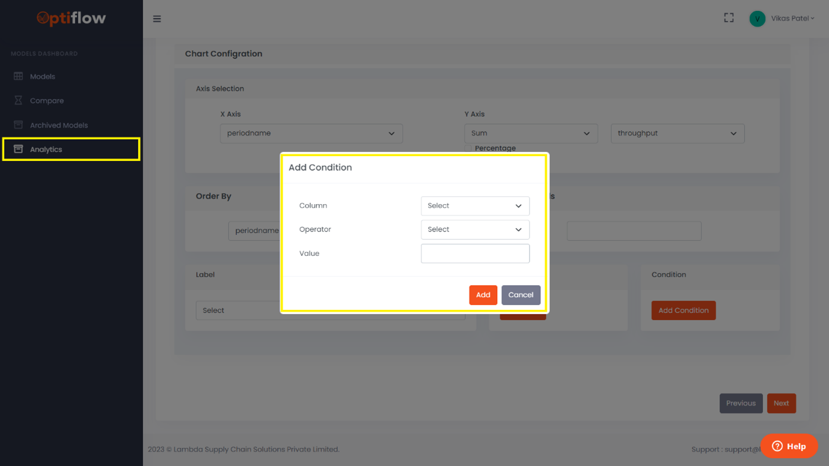This screenshot has width=829, height=466.
Task: Select the Analytics sidebar icon
Action: tap(17, 149)
